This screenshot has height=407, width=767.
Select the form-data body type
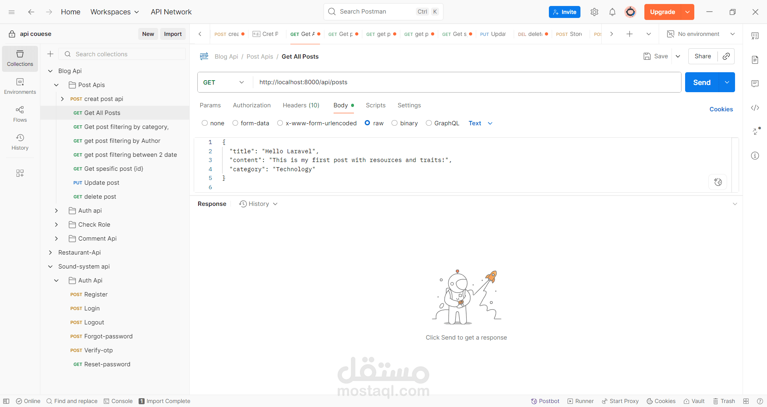coord(235,123)
